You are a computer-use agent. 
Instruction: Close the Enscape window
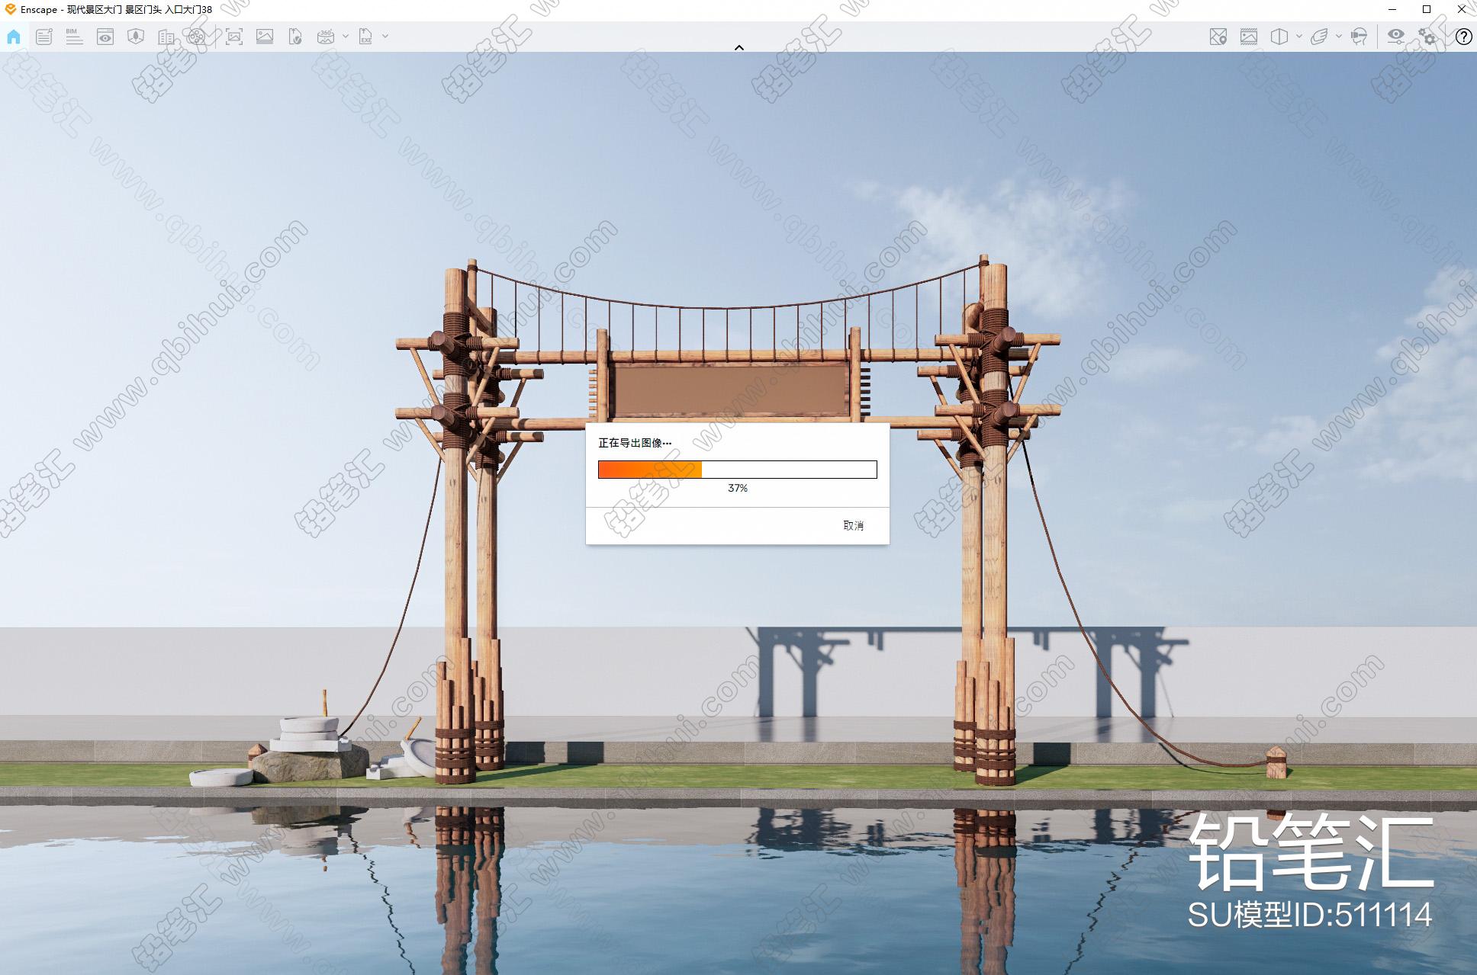click(1462, 9)
